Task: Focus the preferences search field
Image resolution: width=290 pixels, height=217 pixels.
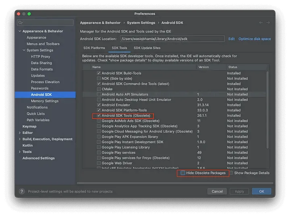Action: [x=45, y=23]
